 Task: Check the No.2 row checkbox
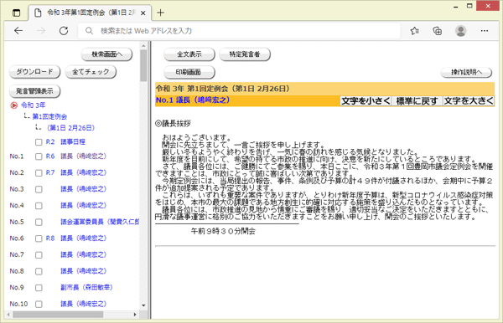[x=39, y=173]
